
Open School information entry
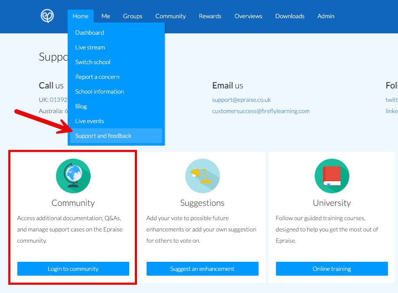99,91
